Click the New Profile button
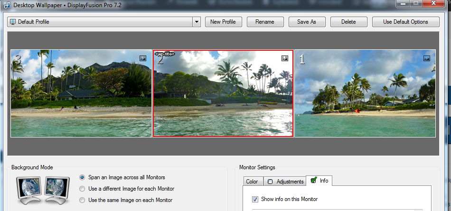Viewport: 451px width, 211px height. point(223,22)
